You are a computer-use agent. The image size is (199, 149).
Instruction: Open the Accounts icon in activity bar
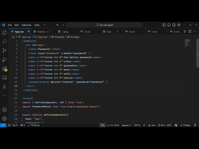[4, 110]
